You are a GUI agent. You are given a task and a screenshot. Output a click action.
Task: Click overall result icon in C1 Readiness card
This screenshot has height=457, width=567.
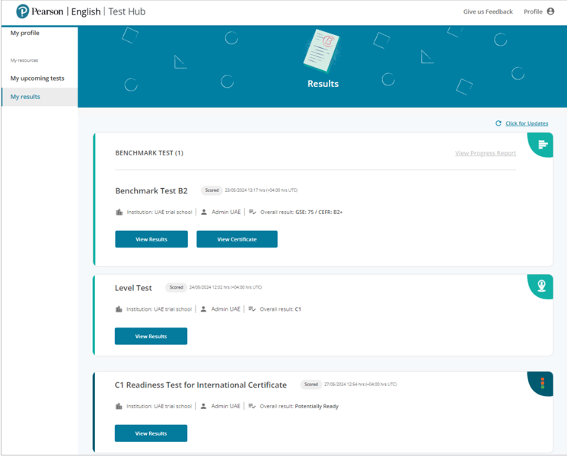tap(252, 406)
